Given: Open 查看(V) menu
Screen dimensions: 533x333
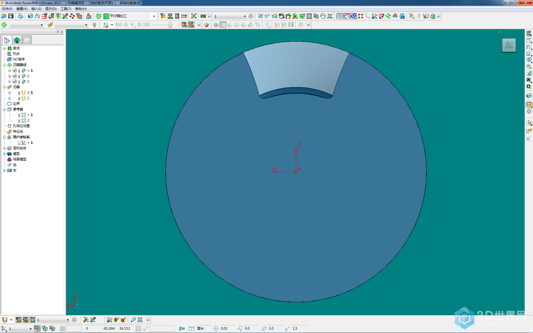Looking at the screenshot, I should (22, 9).
